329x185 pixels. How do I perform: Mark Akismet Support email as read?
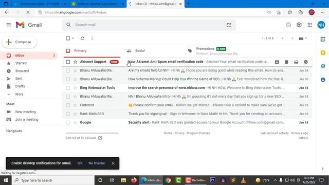(x=296, y=62)
